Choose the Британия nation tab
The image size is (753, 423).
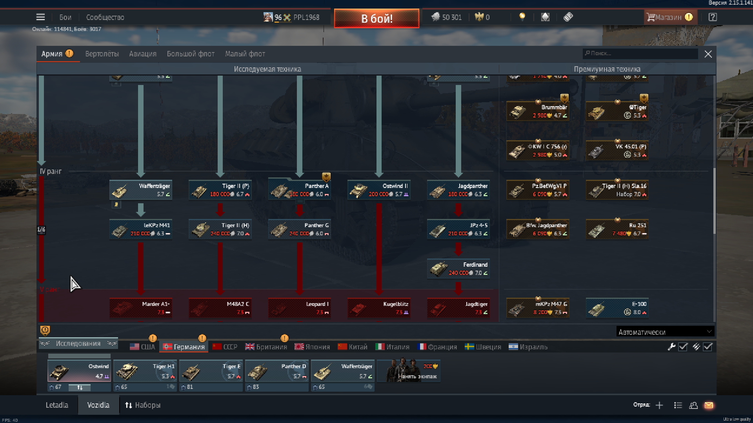(x=266, y=347)
